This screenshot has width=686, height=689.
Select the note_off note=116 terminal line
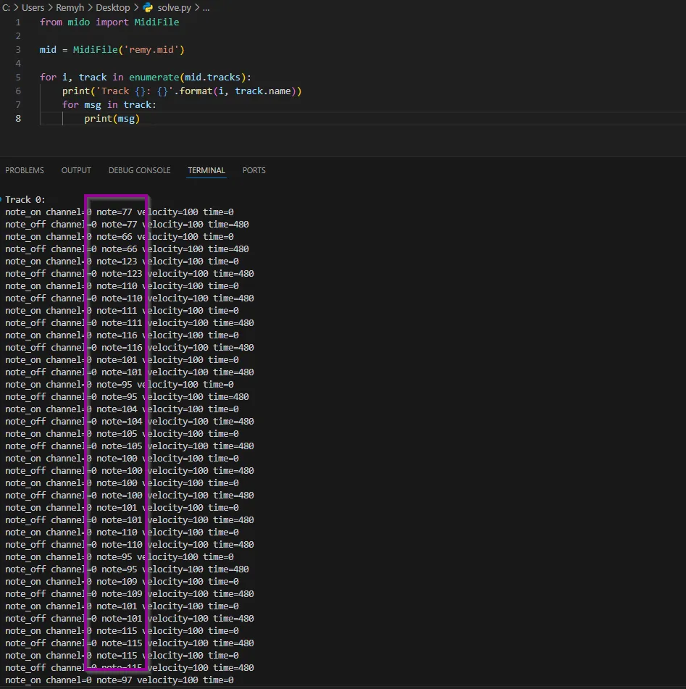130,347
